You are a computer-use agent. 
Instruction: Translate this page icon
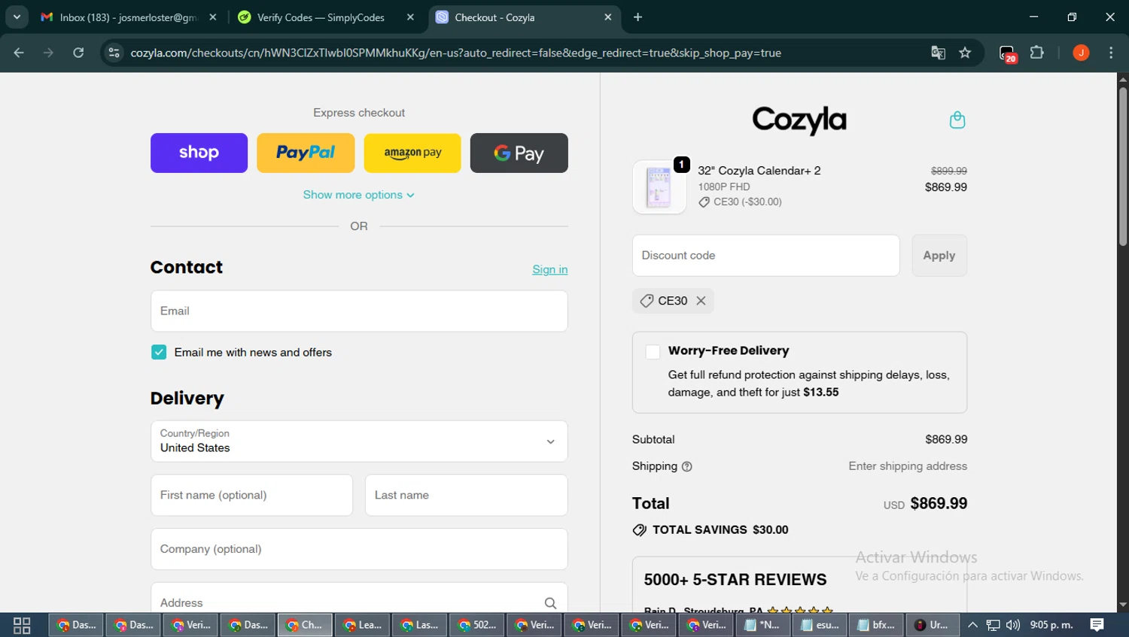[938, 53]
